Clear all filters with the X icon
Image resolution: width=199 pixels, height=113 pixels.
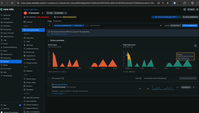pyautogui.click(x=161, y=26)
